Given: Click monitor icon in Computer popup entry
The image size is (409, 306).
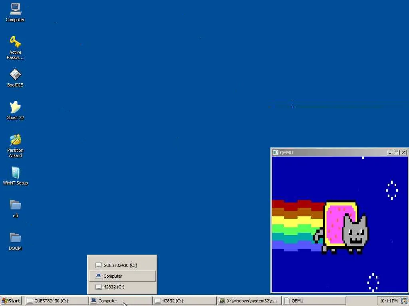Looking at the screenshot, I should pyautogui.click(x=98, y=276).
